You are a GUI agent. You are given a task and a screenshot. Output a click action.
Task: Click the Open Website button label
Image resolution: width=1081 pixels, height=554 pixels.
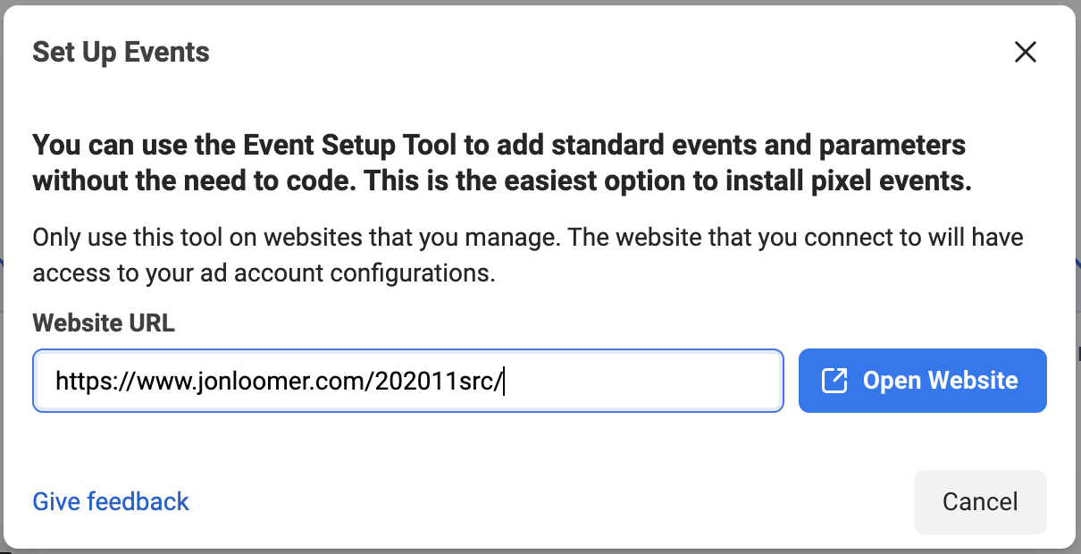pos(940,381)
